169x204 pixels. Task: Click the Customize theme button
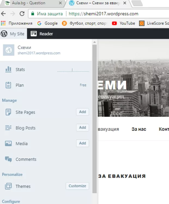pos(77,186)
